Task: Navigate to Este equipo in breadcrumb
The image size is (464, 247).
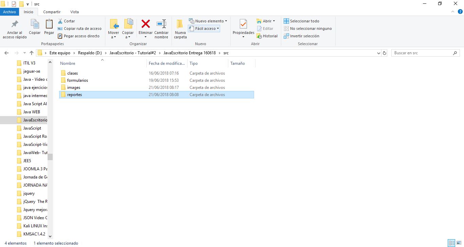Action: tap(60, 53)
